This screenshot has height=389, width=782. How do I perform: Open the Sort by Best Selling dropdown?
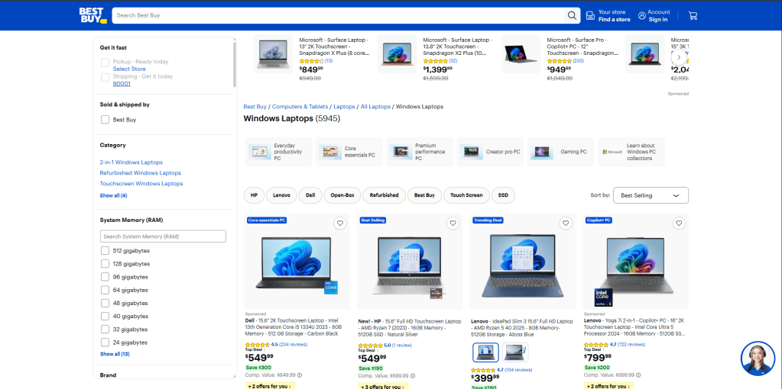[651, 195]
